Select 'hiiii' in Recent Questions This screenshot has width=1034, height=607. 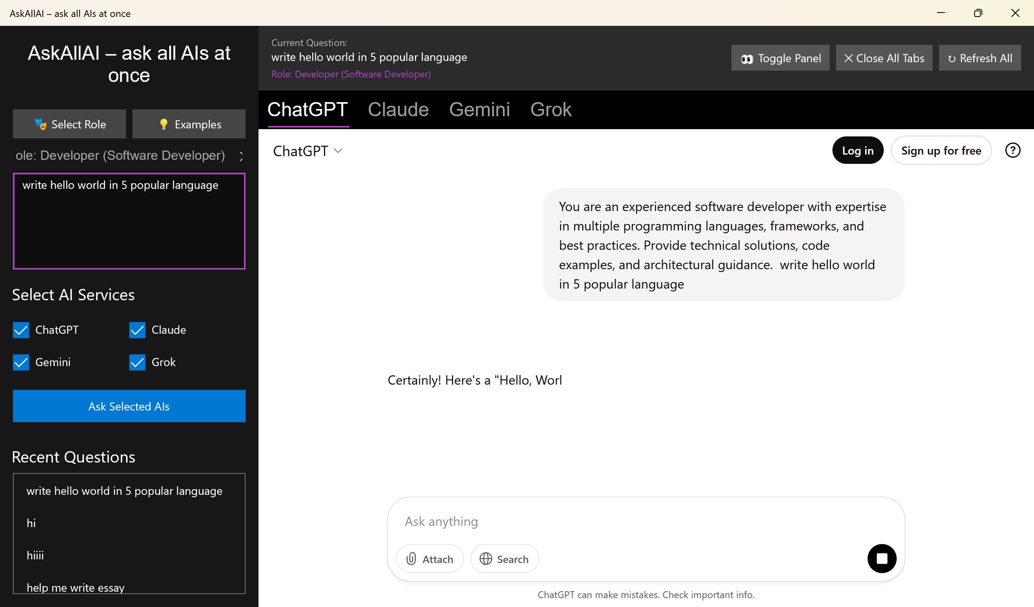(35, 555)
